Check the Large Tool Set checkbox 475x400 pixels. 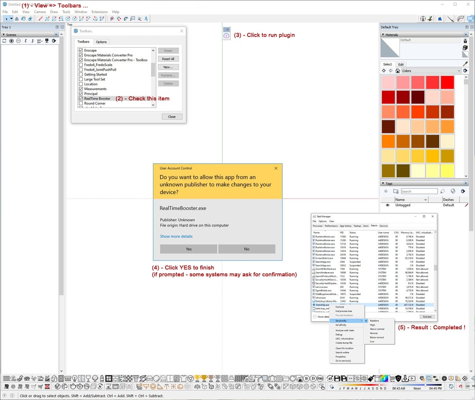click(81, 79)
